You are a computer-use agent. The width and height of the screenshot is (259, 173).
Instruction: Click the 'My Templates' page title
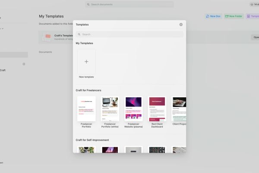(51, 16)
